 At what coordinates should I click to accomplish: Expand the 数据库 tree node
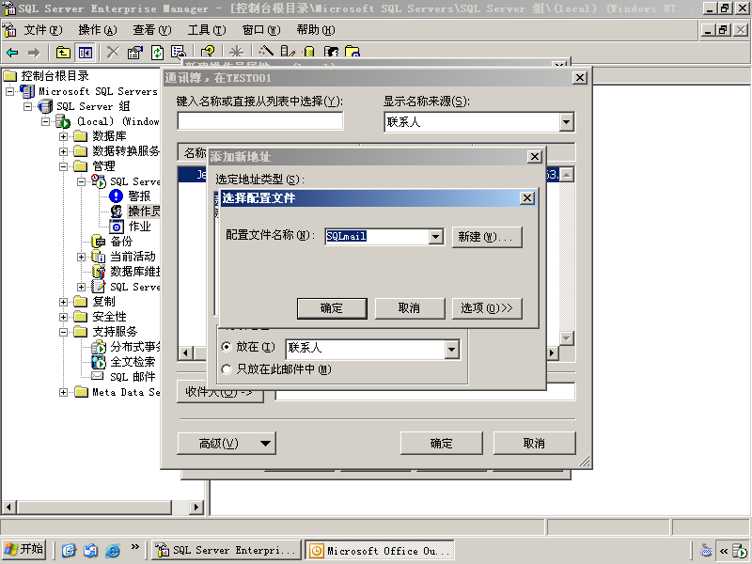(63, 136)
